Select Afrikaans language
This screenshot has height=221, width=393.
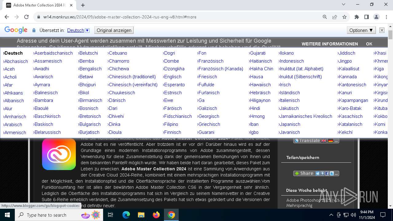click(x=13, y=93)
